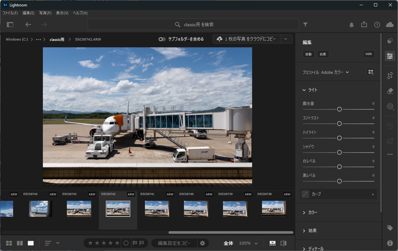The height and width of the screenshot is (251, 398).
Task: Click the unflagged circle indicator
Action: pos(126,243)
